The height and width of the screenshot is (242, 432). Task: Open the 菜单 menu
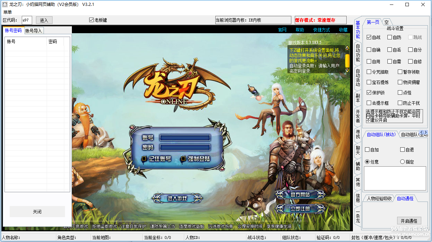click(8, 12)
